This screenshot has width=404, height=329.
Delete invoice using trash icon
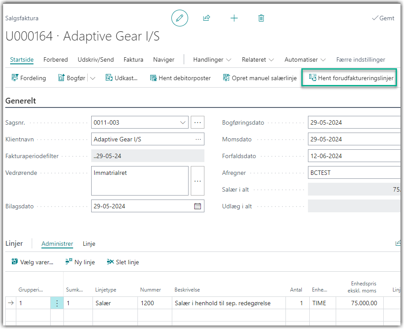[x=261, y=18]
